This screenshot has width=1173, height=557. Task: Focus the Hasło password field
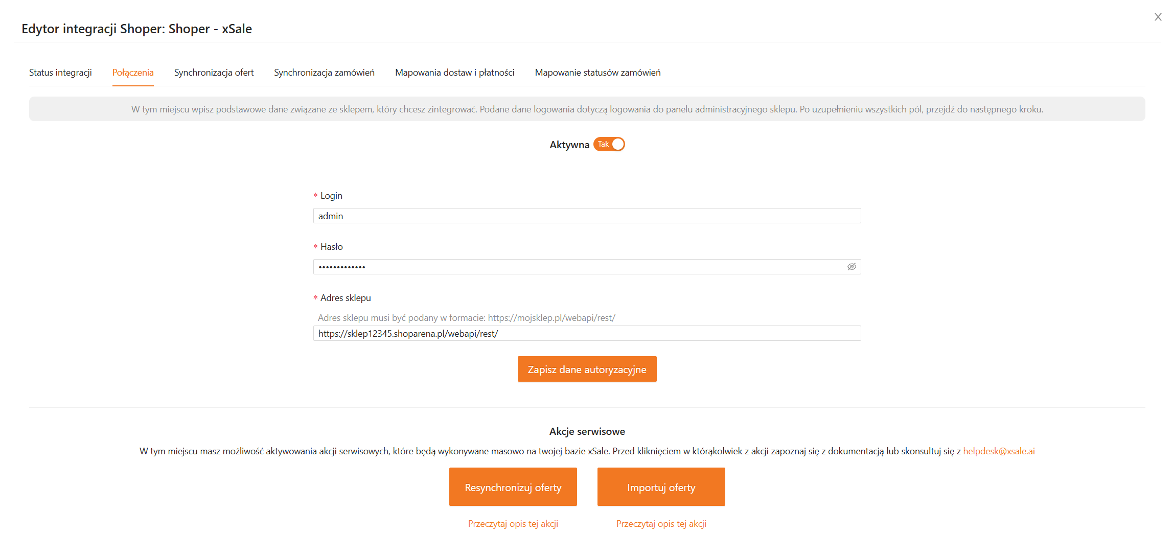point(578,267)
